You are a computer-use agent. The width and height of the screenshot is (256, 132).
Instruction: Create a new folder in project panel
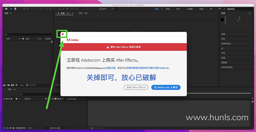click(x=9, y=85)
